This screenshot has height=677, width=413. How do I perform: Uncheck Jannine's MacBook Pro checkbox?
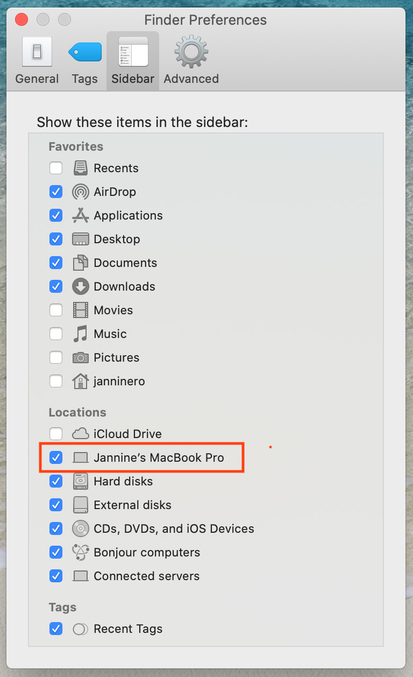tap(56, 457)
